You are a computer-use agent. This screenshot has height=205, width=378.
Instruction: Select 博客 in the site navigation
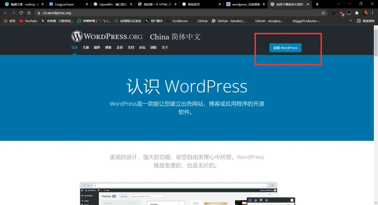[x=108, y=47]
